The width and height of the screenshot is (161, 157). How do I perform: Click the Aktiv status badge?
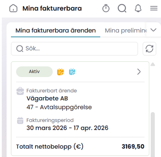pos(34,72)
